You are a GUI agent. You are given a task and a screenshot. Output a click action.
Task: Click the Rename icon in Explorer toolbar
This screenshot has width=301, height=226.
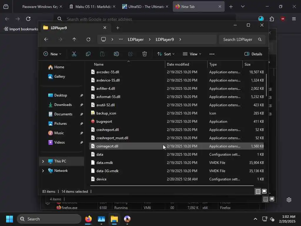[x=116, y=54]
